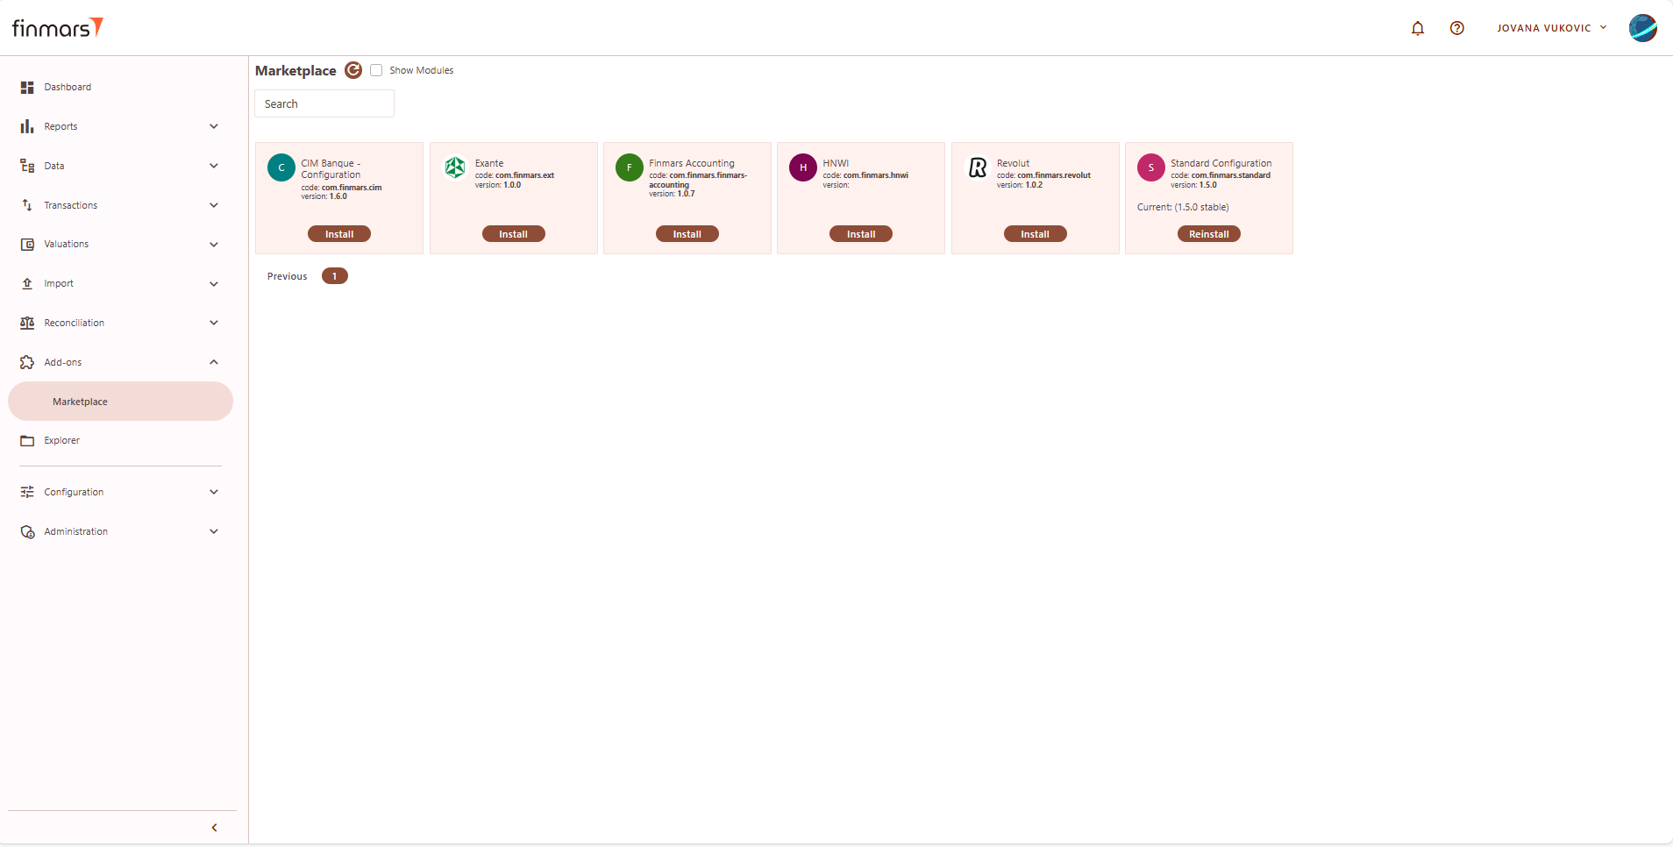Open Dashboard from the sidebar

pyautogui.click(x=120, y=87)
